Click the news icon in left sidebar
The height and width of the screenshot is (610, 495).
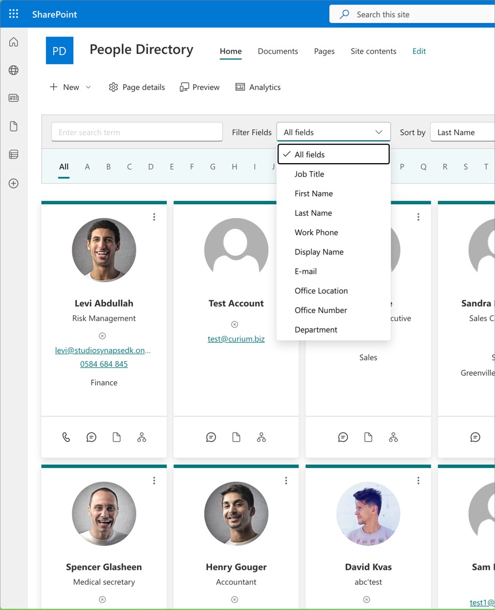point(14,98)
